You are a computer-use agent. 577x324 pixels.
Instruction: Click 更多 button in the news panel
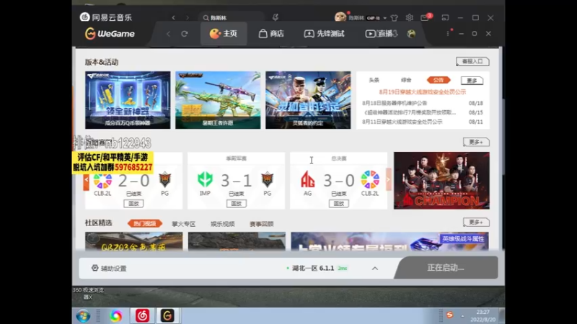tap(472, 81)
